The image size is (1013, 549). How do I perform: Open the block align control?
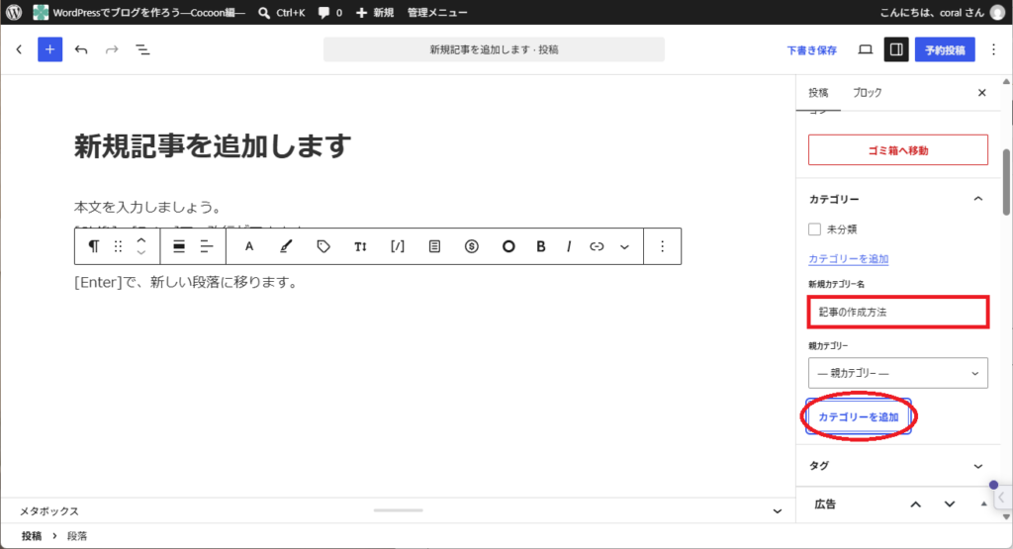click(179, 246)
